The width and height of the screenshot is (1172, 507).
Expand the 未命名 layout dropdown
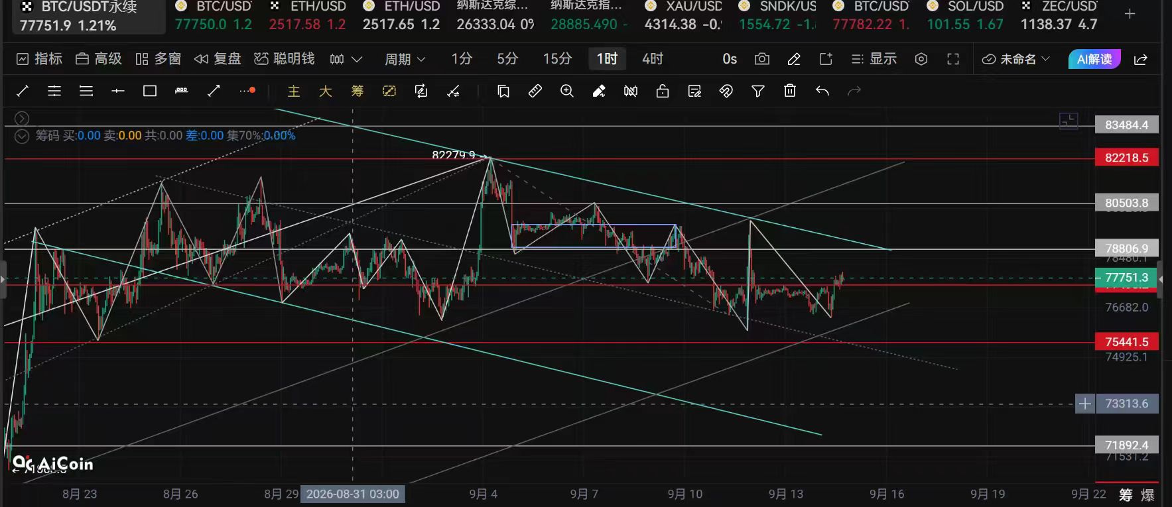click(x=1017, y=59)
